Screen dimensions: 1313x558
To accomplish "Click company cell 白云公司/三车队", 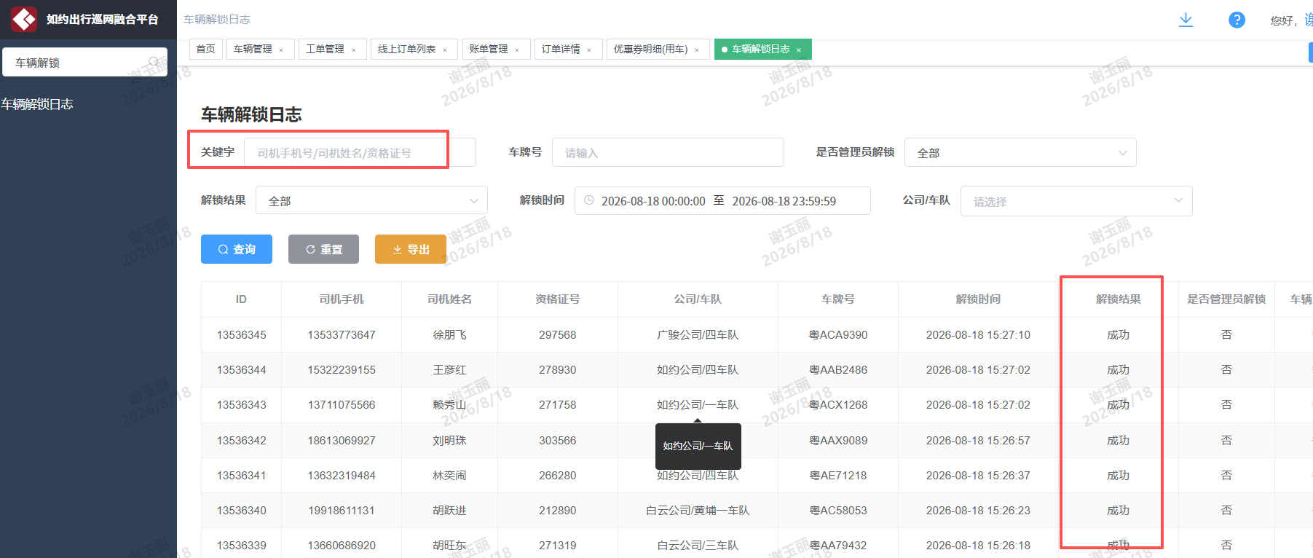I will pyautogui.click(x=698, y=546).
